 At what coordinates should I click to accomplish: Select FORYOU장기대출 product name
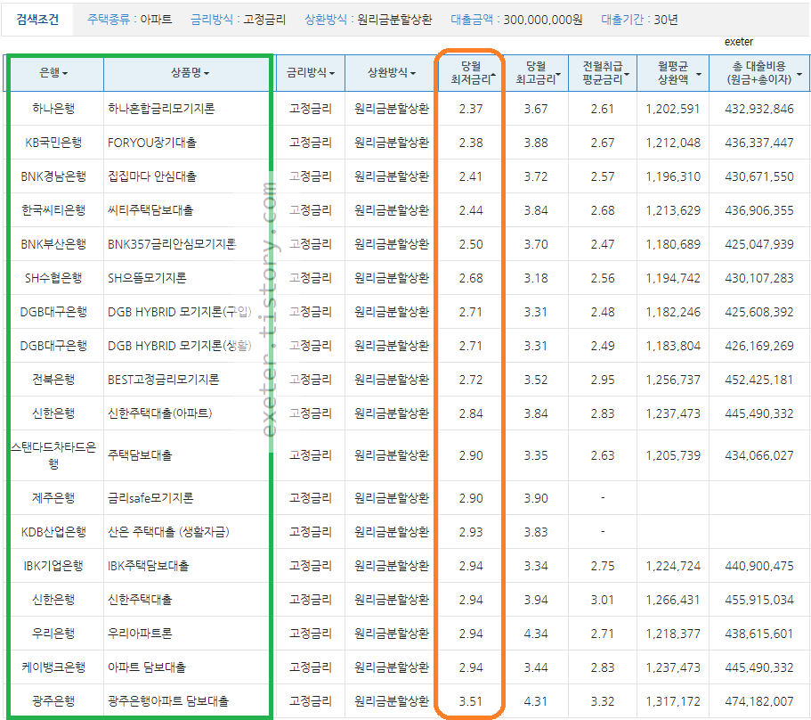(152, 143)
